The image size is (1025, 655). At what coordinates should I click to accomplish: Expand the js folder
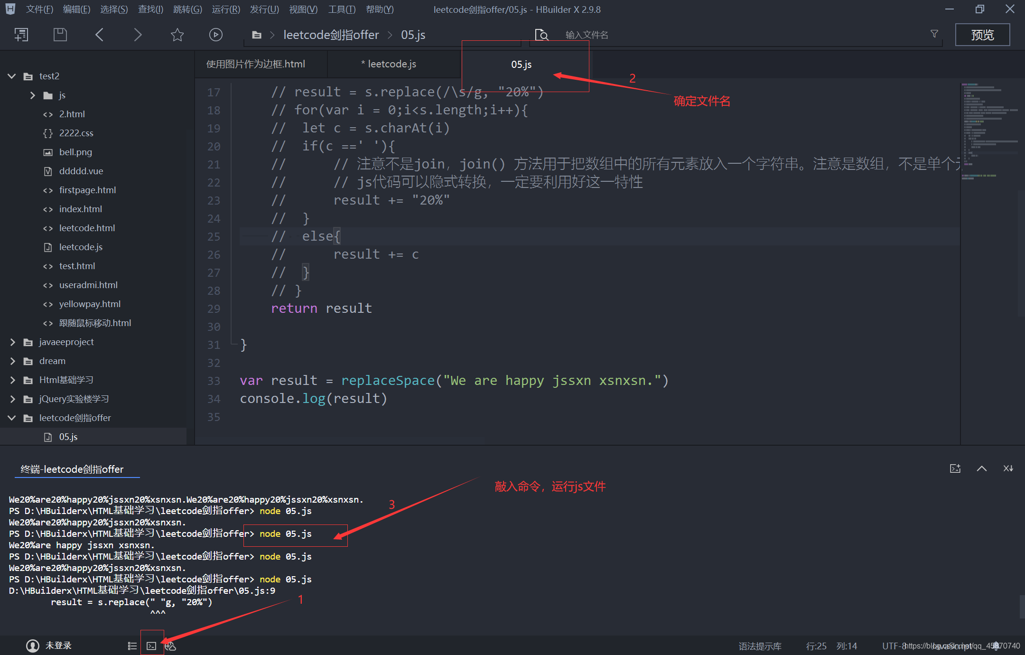pos(33,95)
